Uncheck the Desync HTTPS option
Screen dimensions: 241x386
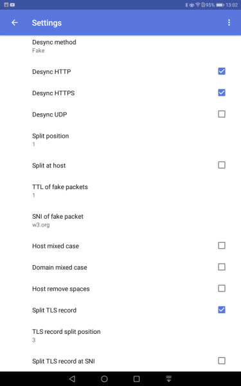tap(222, 93)
